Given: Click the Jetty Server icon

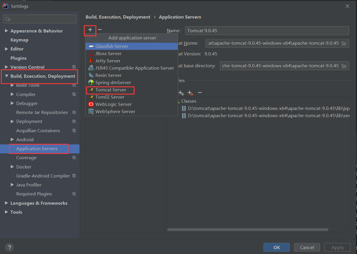Looking at the screenshot, I should (x=91, y=61).
